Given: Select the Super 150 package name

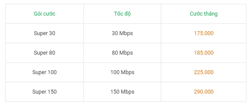Looking at the screenshot, I should (44, 92).
